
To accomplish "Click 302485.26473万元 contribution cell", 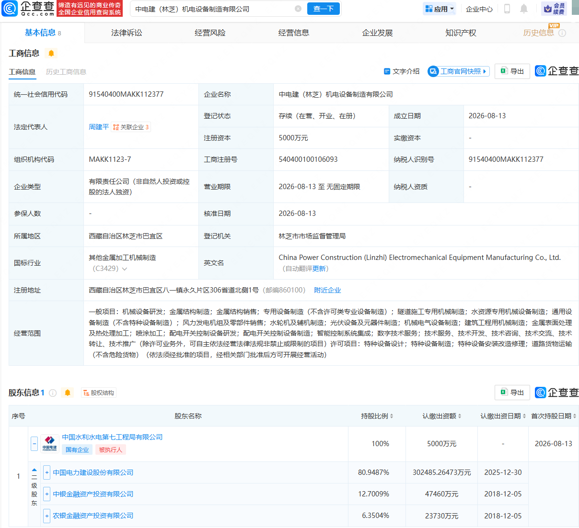I will tap(442, 472).
